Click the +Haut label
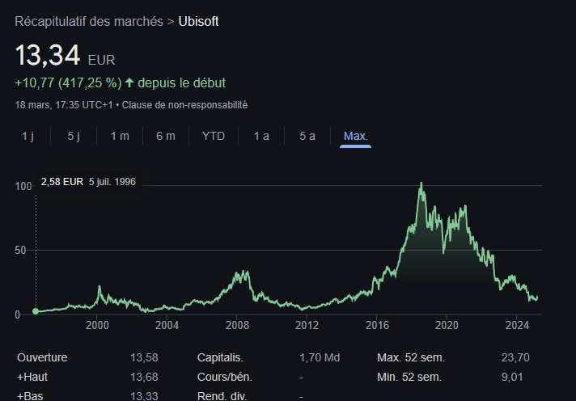 click(32, 377)
